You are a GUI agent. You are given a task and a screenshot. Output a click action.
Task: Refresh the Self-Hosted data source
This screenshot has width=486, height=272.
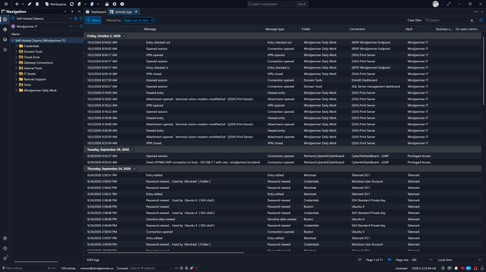click(81, 19)
